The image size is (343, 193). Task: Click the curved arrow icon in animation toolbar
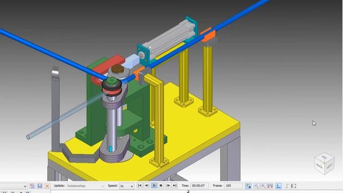(287, 186)
